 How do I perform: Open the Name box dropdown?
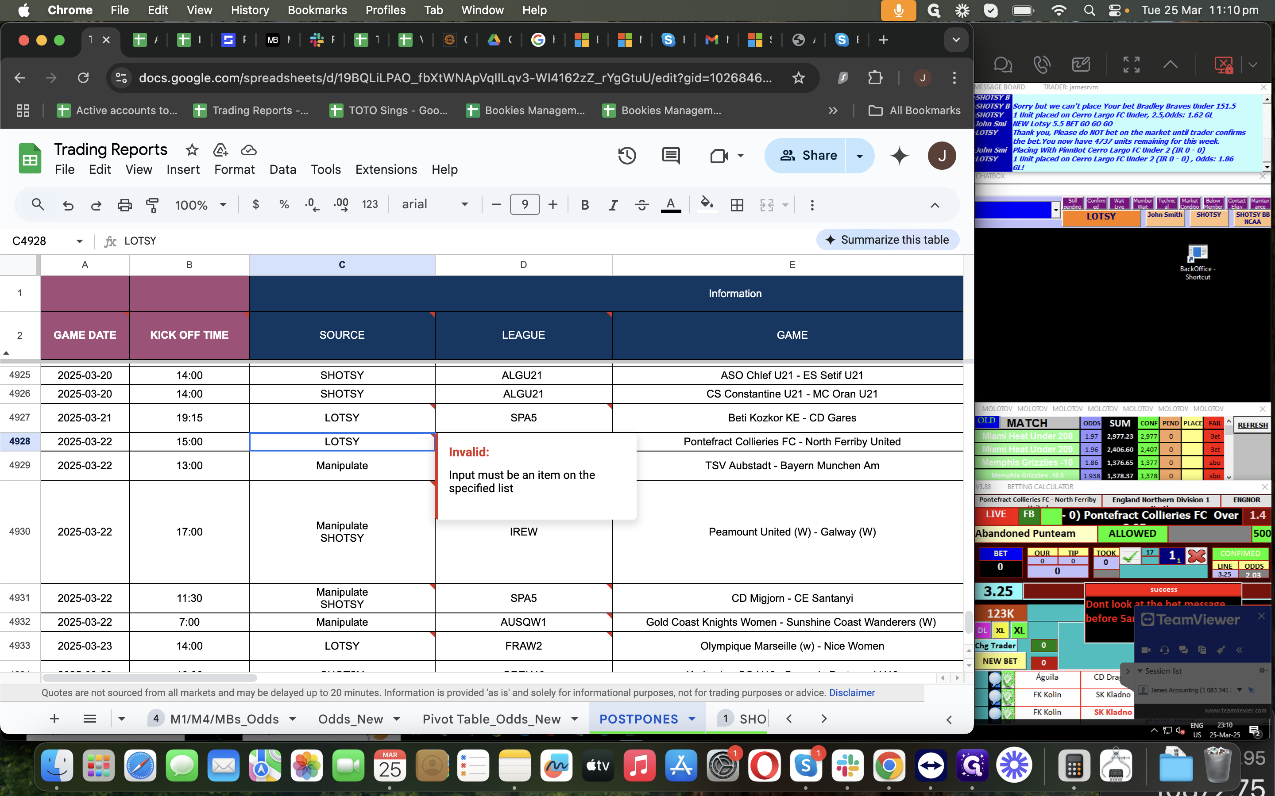pos(80,241)
